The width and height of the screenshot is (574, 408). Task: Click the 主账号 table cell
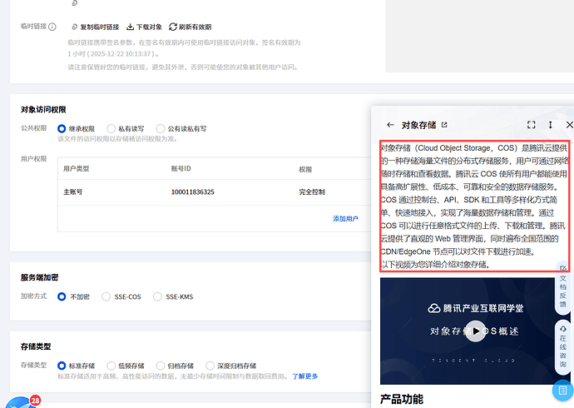(73, 192)
